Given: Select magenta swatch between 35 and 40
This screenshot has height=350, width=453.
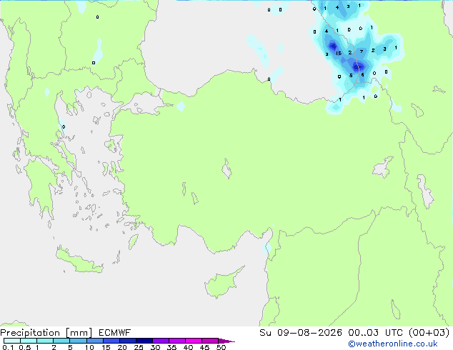Looking at the screenshot, I should (176, 341).
